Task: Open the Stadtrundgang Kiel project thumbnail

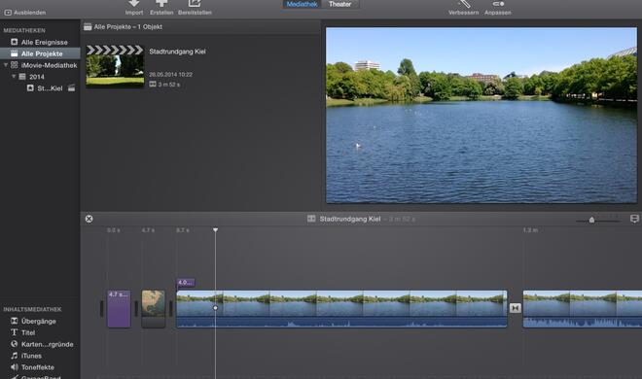Action: click(x=115, y=66)
